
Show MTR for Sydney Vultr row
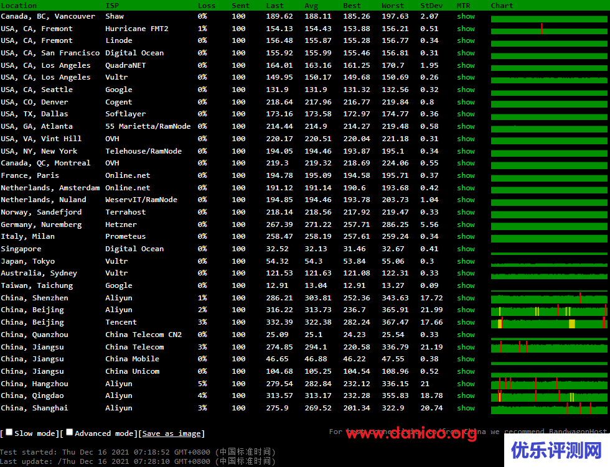[x=466, y=273]
